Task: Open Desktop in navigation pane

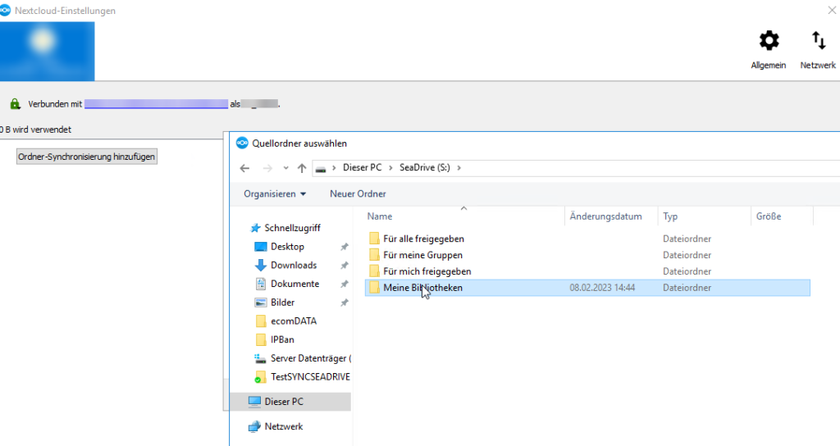Action: tap(287, 247)
